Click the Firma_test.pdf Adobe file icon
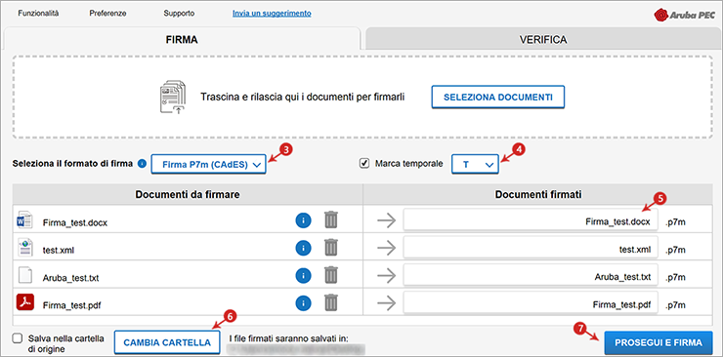Viewport: 723px width, 357px height. tap(24, 302)
